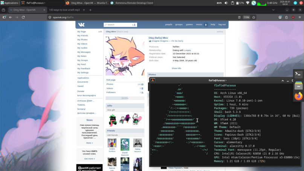The width and height of the screenshot is (304, 171).
Task: Open friend Artém's avatar
Action: click(112, 143)
